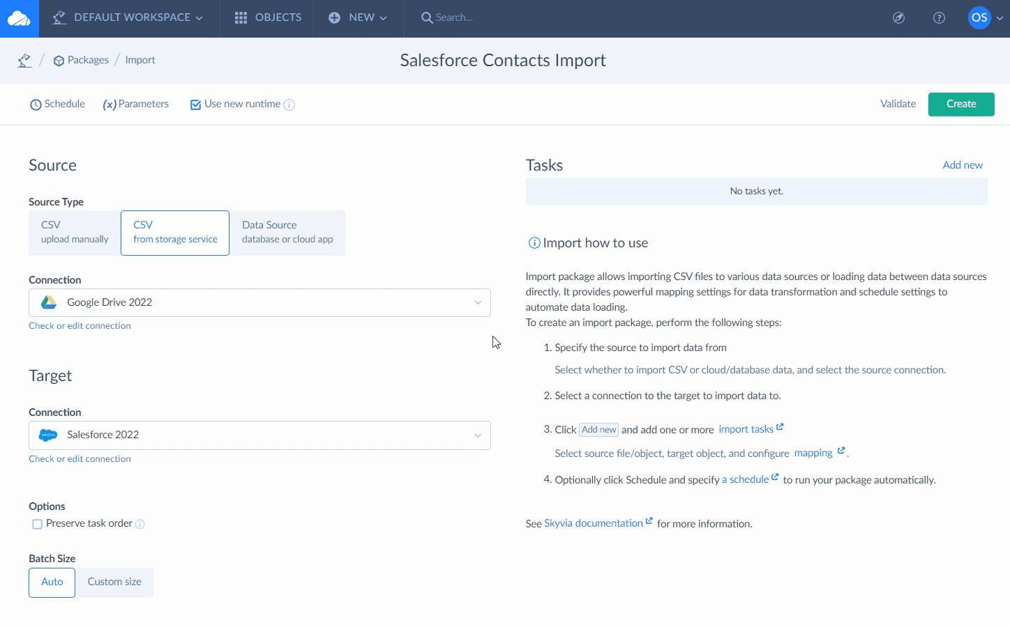Click the Packages cube icon
The width and height of the screenshot is (1010, 627).
(59, 61)
